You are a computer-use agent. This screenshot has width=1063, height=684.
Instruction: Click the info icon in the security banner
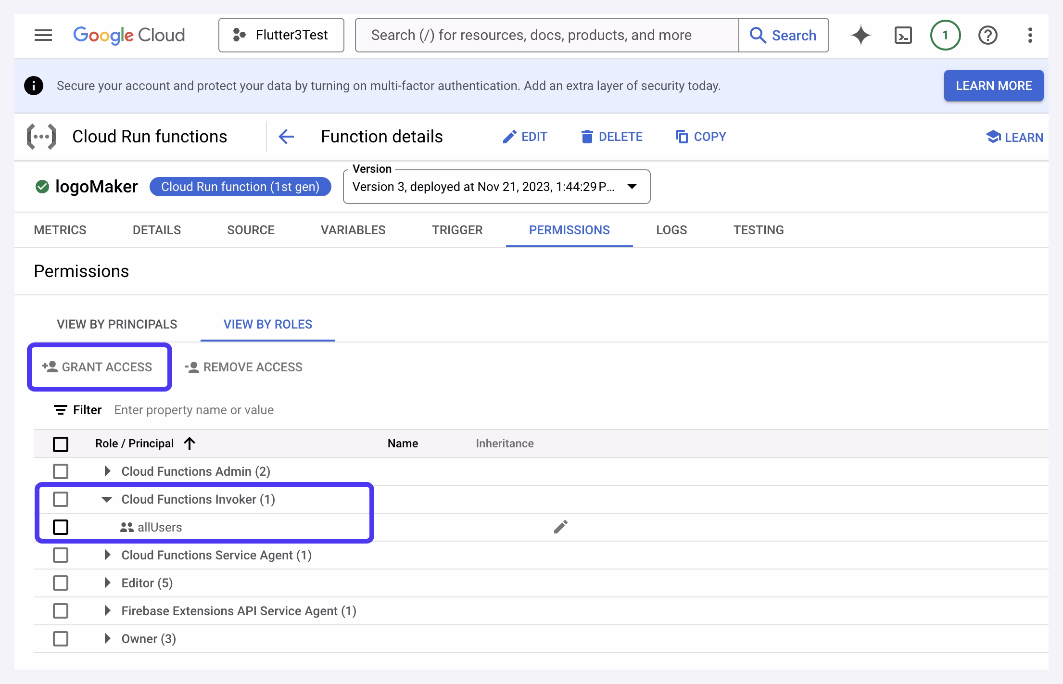[x=34, y=86]
